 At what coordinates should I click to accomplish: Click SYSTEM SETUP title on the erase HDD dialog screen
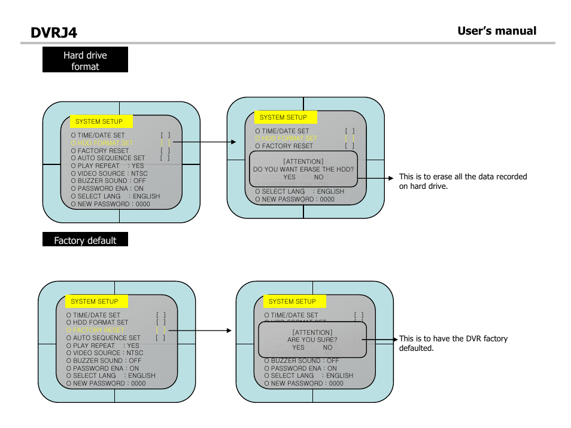pyautogui.click(x=285, y=117)
